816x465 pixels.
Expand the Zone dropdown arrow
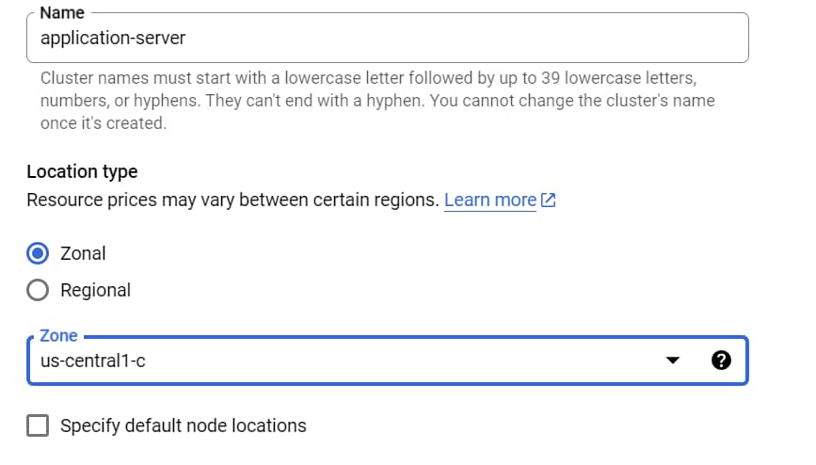(x=672, y=361)
